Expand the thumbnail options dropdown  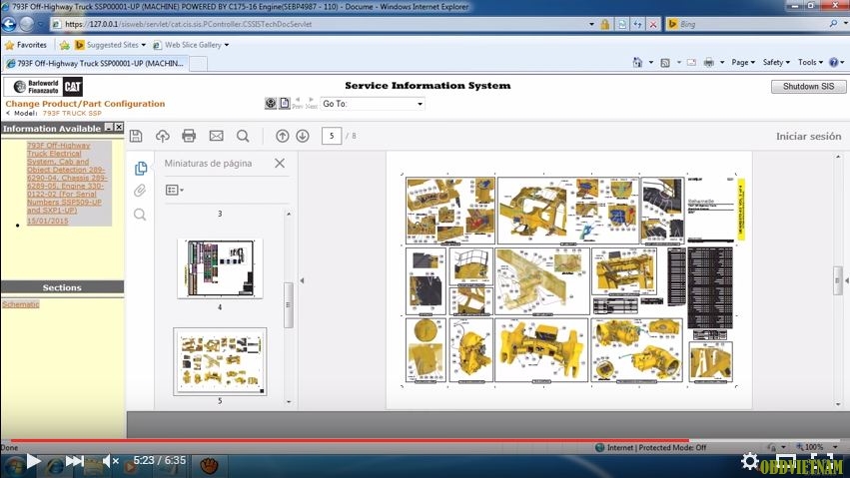(x=174, y=190)
